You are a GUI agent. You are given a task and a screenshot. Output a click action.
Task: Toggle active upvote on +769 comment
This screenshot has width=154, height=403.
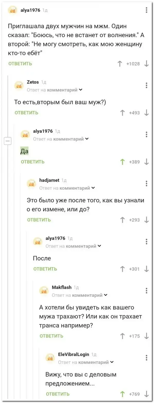[122, 394]
